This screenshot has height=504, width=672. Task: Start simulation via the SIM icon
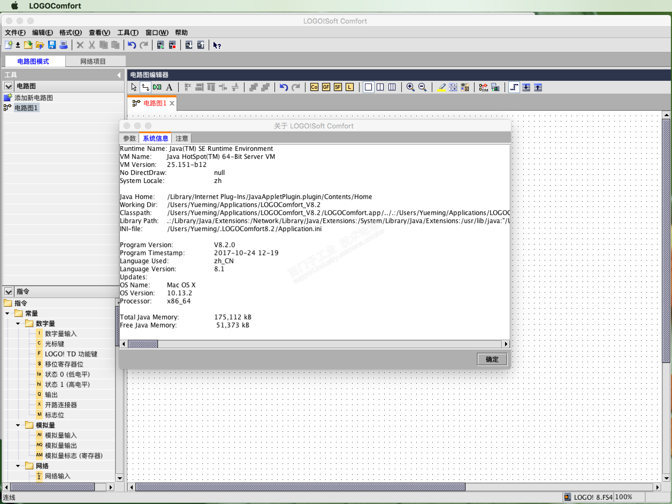click(483, 87)
